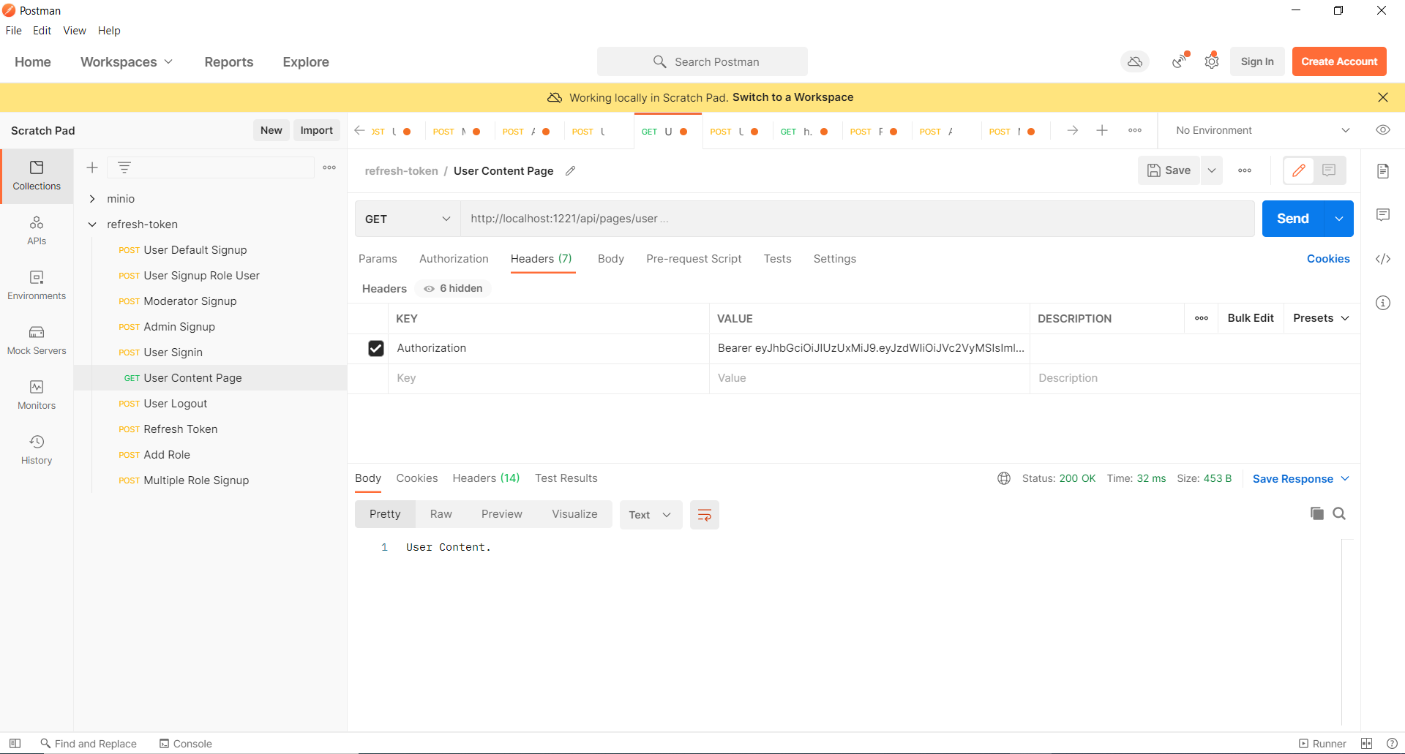Screen dimensions: 1405x754
Task: Click the Cookies link
Action: tap(1328, 259)
